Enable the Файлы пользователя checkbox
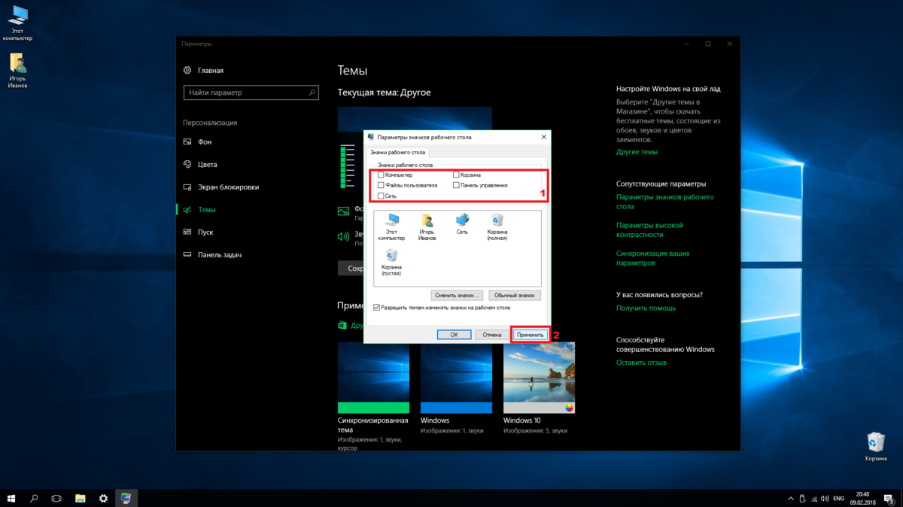This screenshot has height=507, width=903. [x=381, y=185]
